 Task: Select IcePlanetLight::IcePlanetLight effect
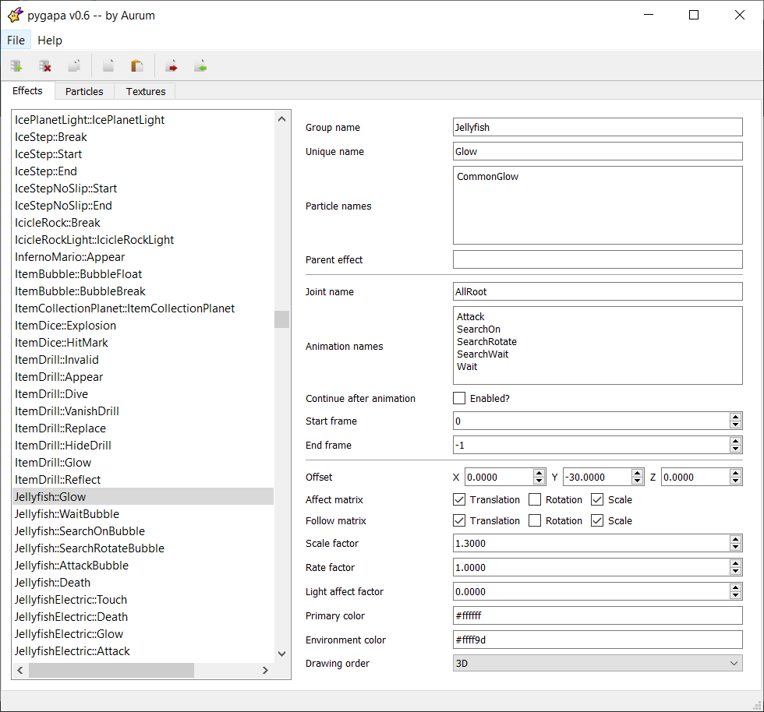click(143, 120)
